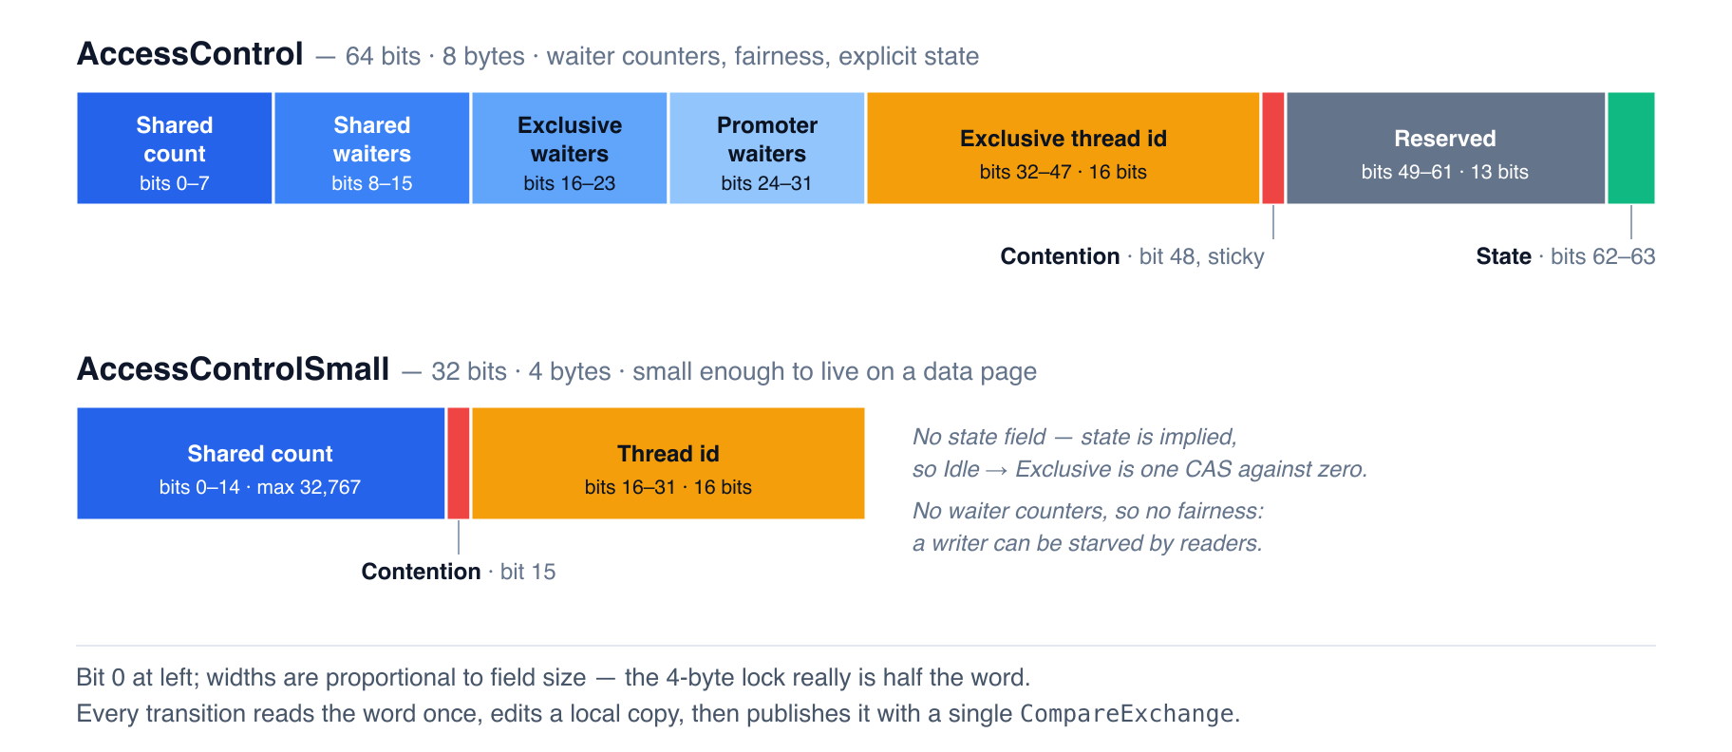
Task: Select the gray Reserved bits 49–61 block
Action: [x=1446, y=148]
